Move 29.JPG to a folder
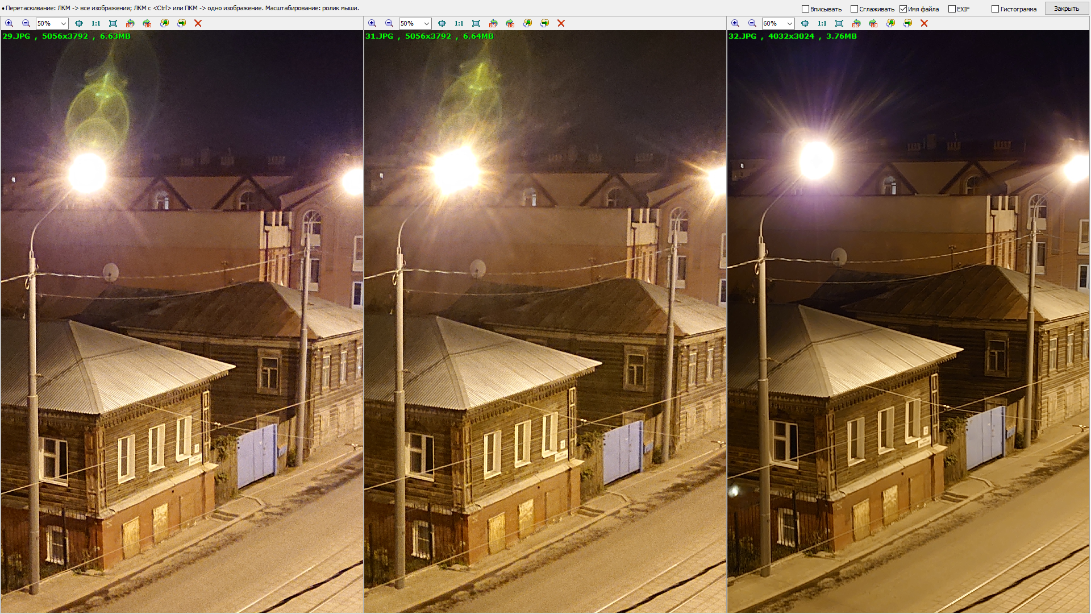This screenshot has width=1091, height=614. click(181, 23)
